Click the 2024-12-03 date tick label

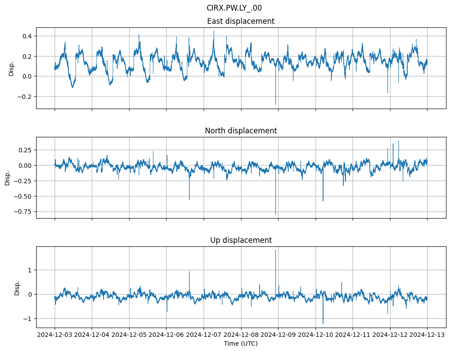coord(55,335)
